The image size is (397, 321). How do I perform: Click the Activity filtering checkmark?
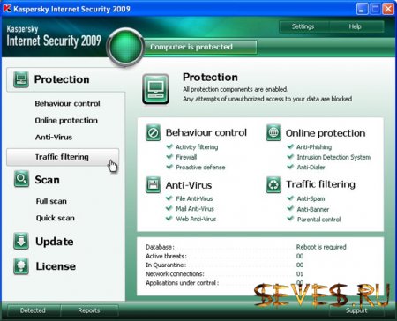click(x=169, y=146)
